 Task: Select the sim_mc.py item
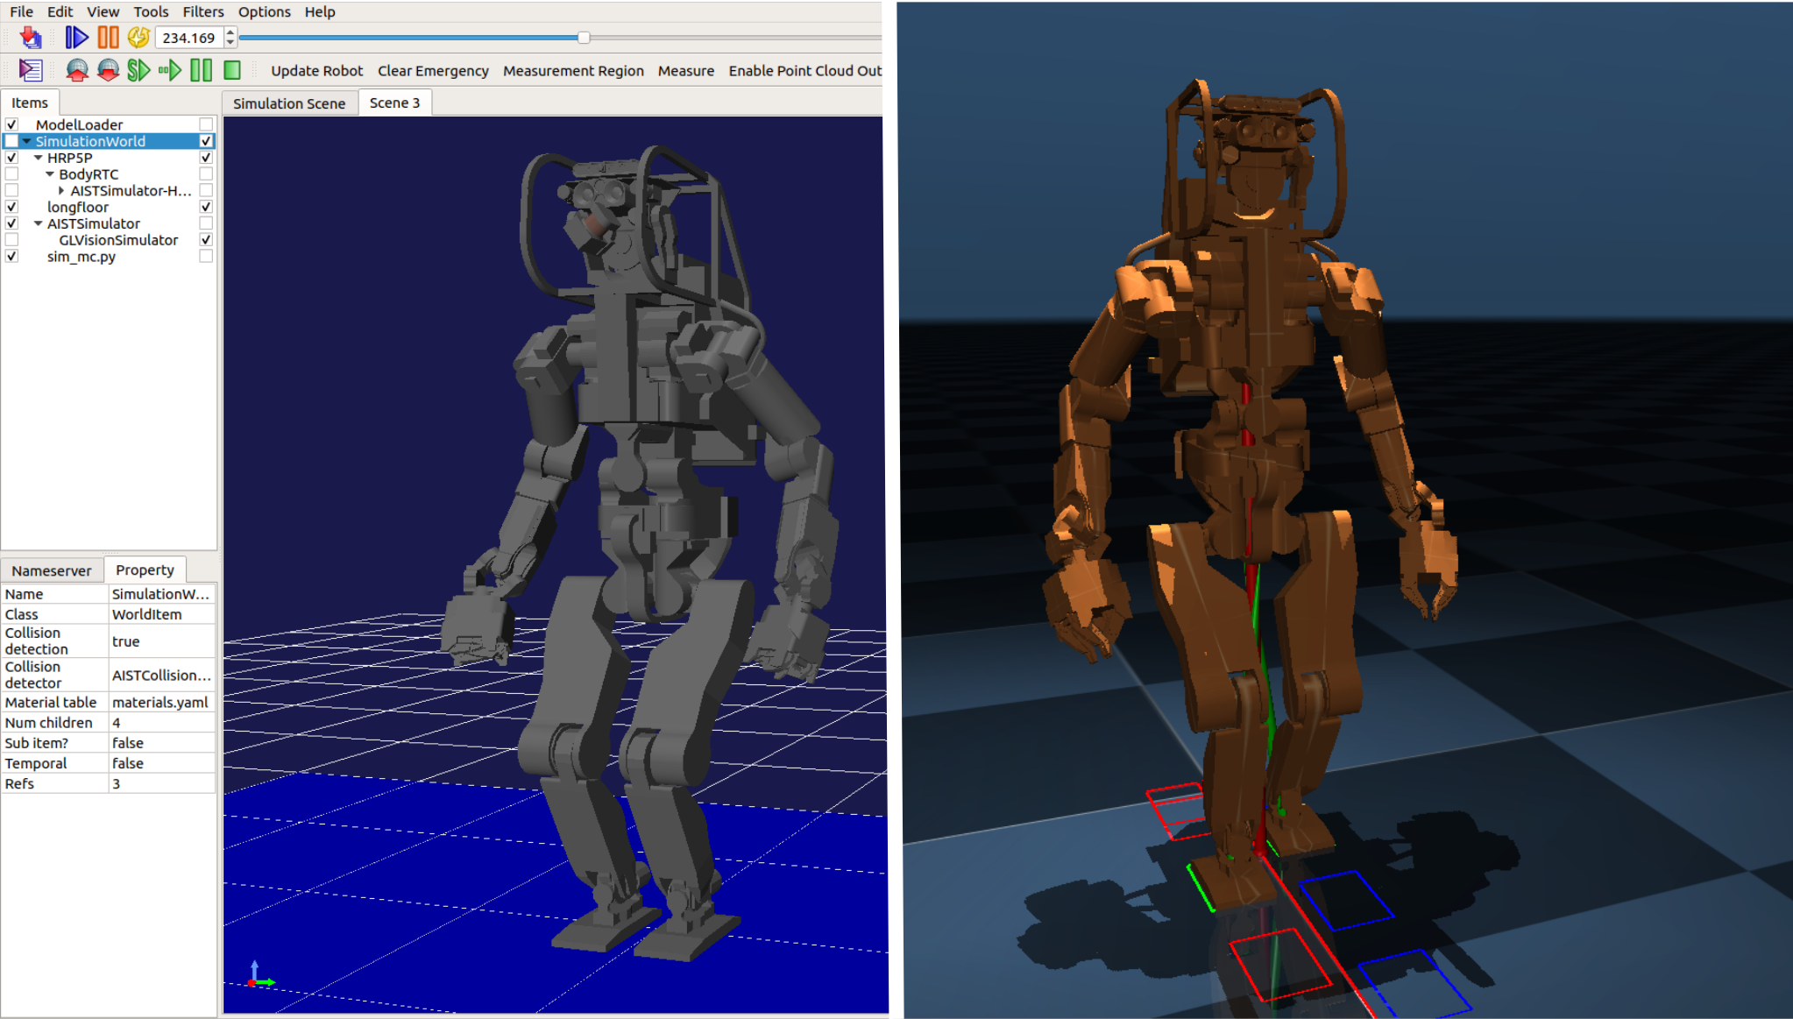click(81, 257)
